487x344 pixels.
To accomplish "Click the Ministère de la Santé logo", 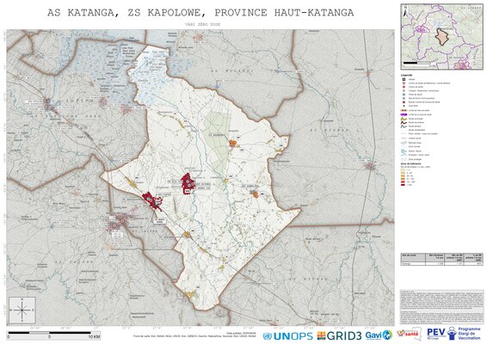I will [x=410, y=334].
